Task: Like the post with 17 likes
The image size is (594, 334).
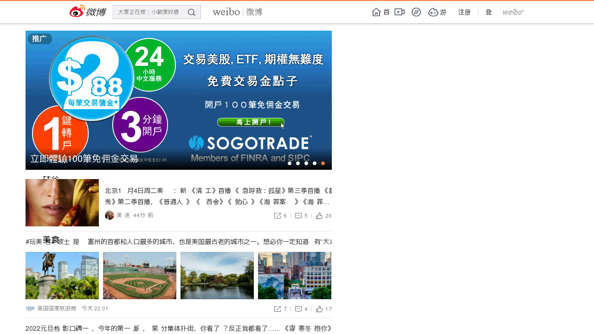Action: (x=323, y=309)
